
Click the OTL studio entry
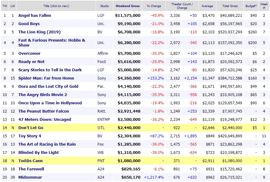coord(101,128)
